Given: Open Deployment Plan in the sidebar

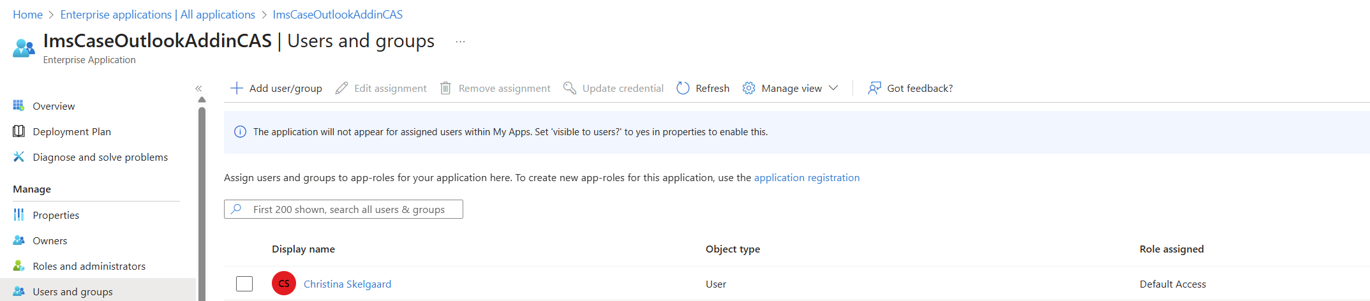Looking at the screenshot, I should point(71,131).
